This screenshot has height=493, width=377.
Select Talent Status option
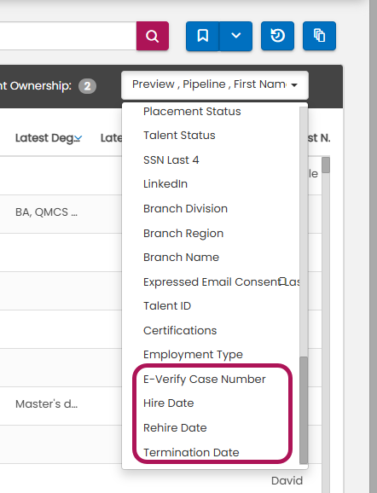179,136
